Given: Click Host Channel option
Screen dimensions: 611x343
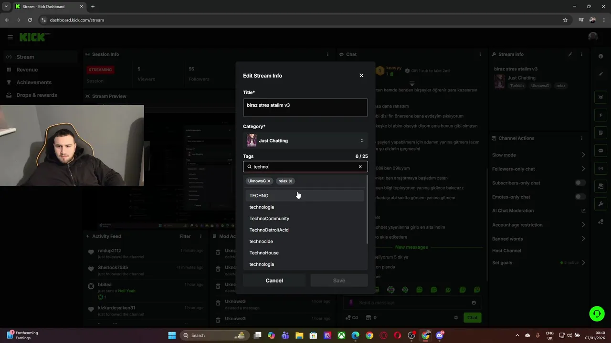Looking at the screenshot, I should (x=506, y=251).
